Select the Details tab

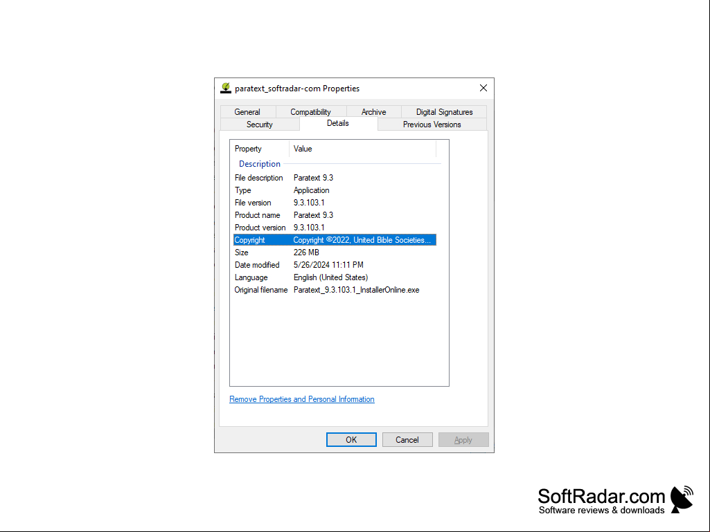point(338,123)
